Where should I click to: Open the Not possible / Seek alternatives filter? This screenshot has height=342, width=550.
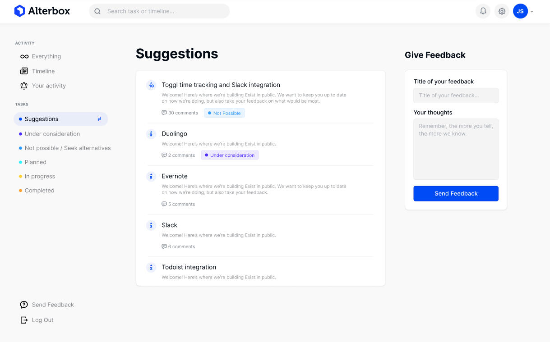[68, 148]
